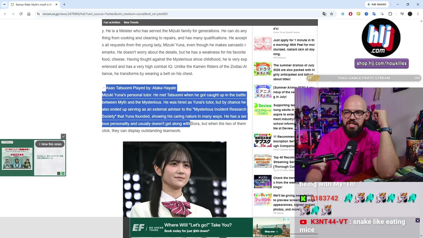The width and height of the screenshot is (423, 238).
Task: Select the light green carousel indicator
Action: [x=63, y=173]
